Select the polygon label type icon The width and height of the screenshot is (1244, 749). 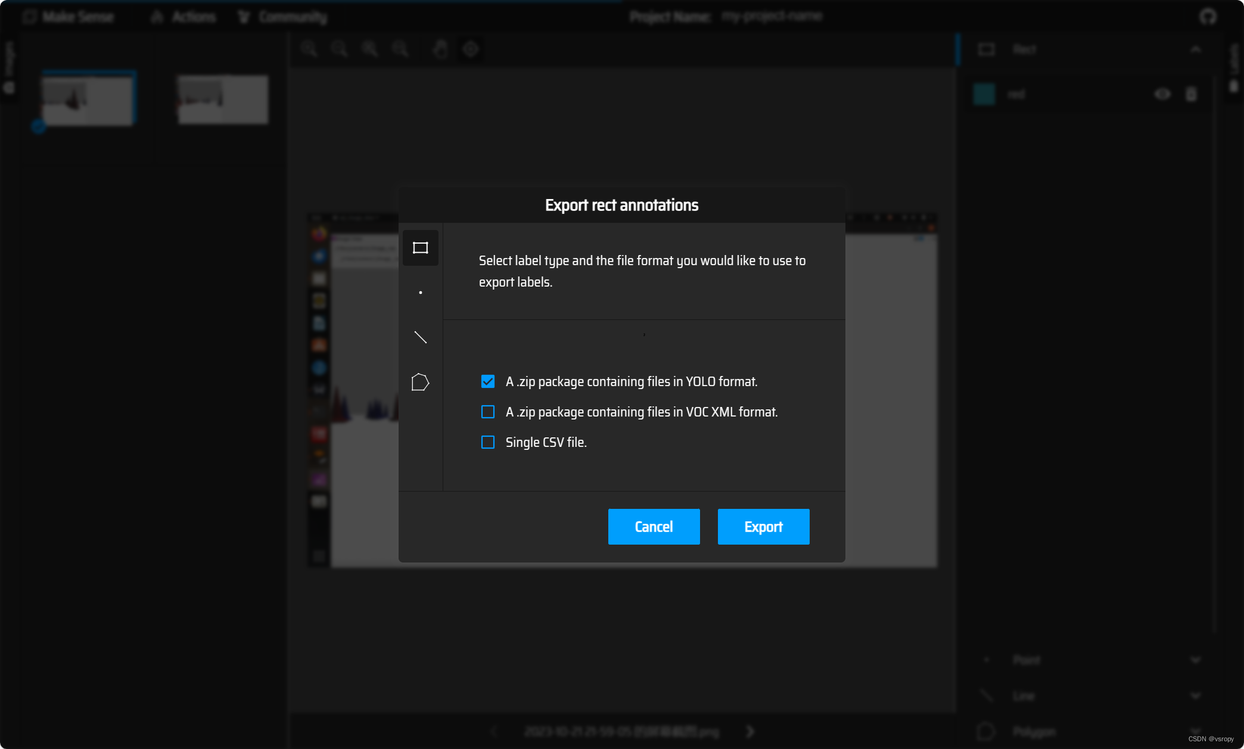(420, 382)
